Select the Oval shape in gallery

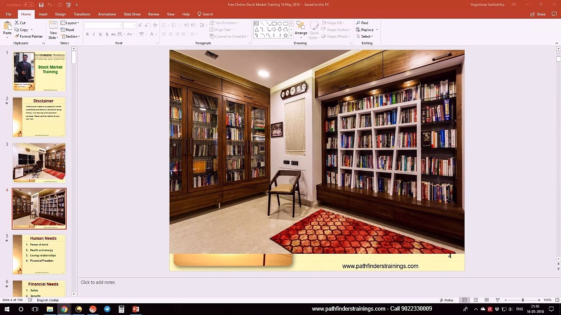[280, 23]
